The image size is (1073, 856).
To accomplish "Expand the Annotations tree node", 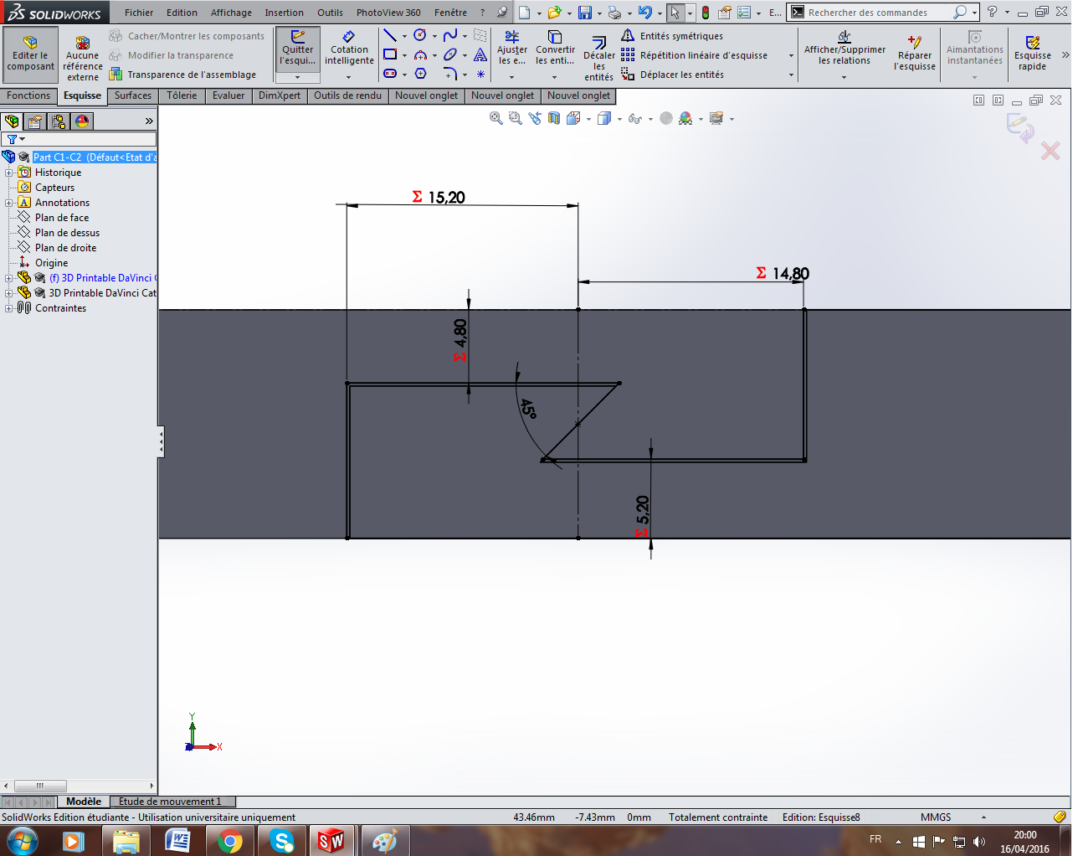I will click(9, 203).
